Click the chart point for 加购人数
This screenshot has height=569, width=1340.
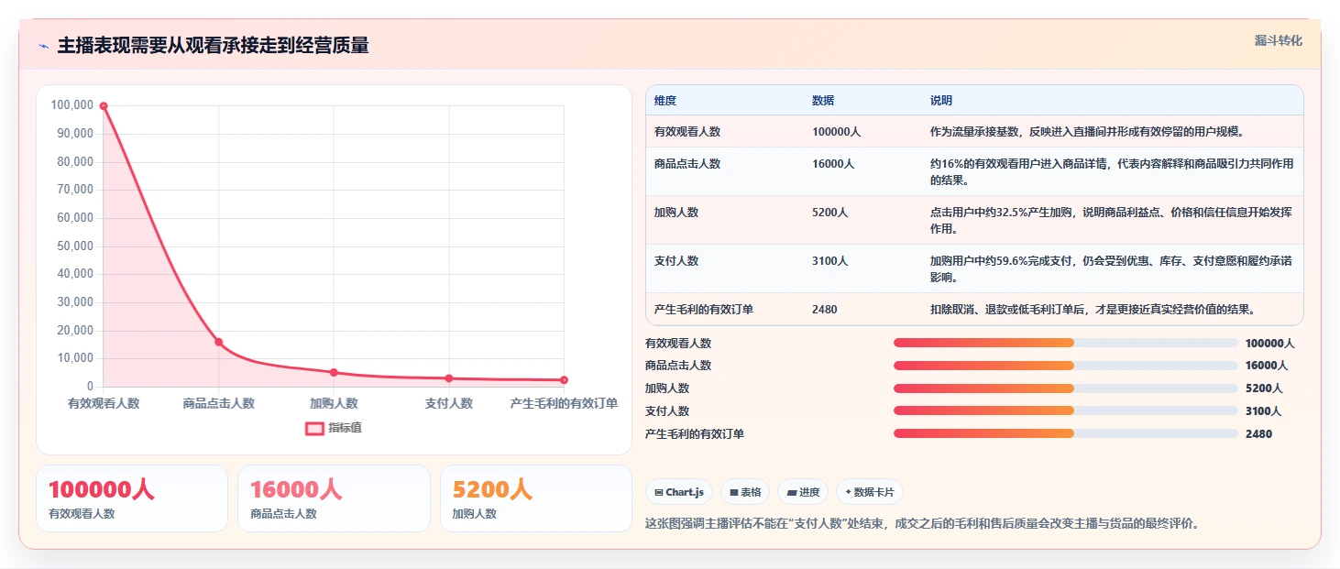coord(334,372)
